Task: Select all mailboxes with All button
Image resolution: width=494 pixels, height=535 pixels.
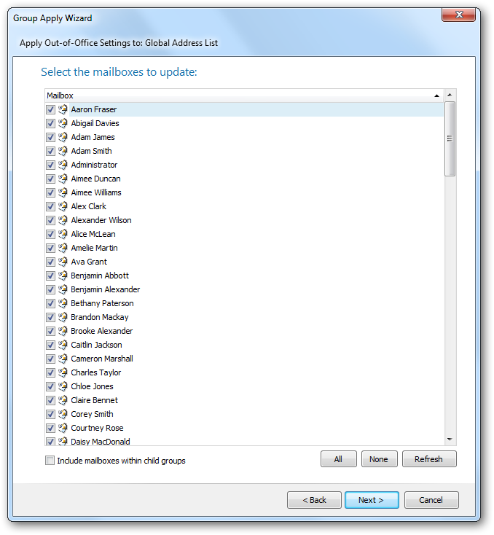Action: click(338, 459)
